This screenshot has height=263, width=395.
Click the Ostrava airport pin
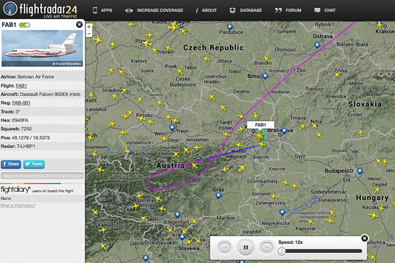(x=317, y=45)
